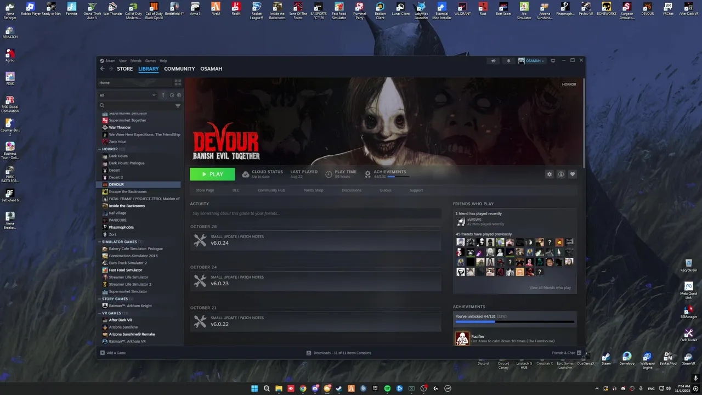Viewport: 702px width, 395px height.
Task: Add DEVOUR to favorites heart
Action: [x=573, y=174]
